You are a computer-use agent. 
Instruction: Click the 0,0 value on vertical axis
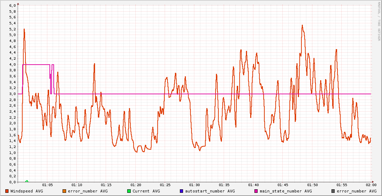click(12, 182)
